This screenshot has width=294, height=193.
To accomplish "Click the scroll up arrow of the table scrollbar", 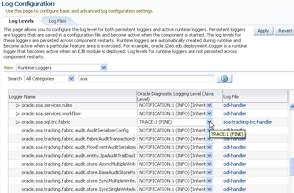I will (x=292, y=107).
